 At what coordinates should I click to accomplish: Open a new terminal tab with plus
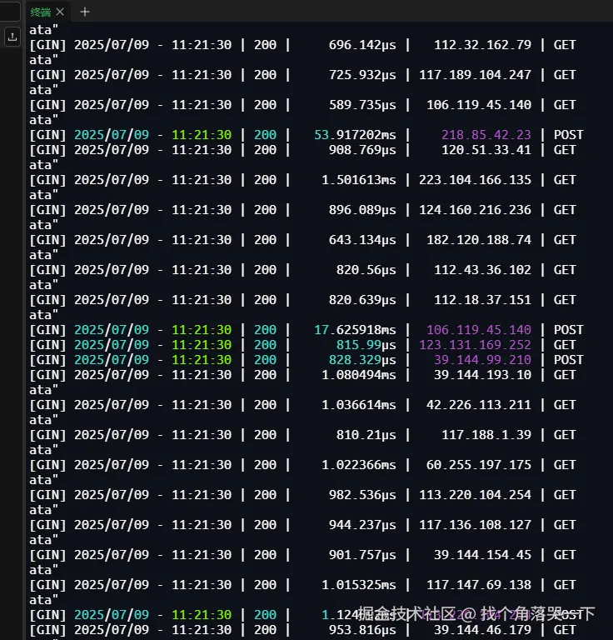click(84, 12)
